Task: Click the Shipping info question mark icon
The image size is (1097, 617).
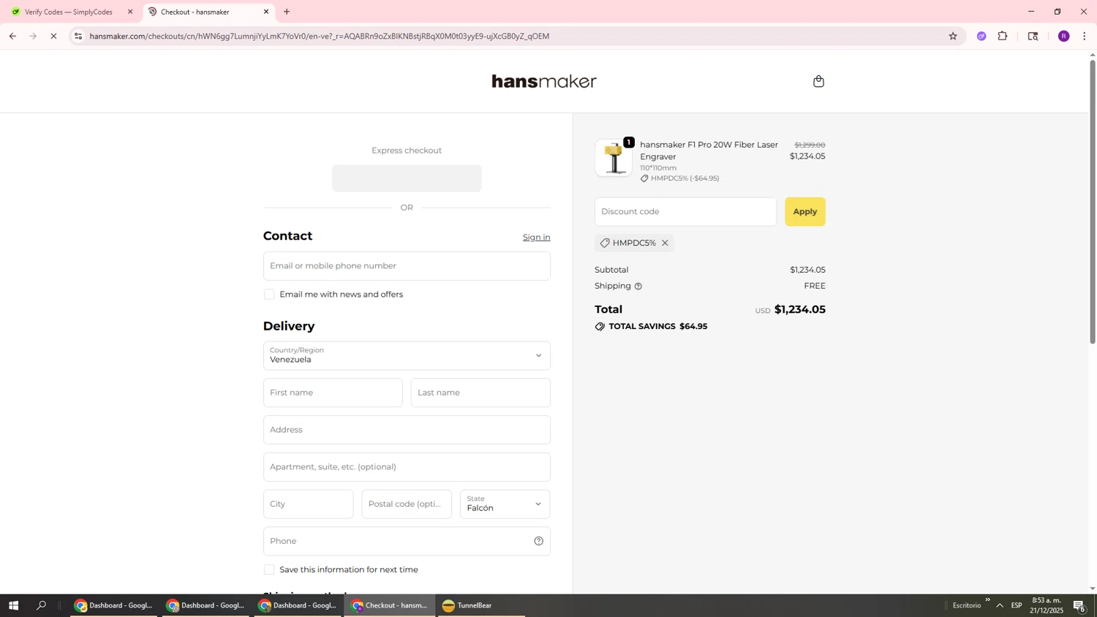Action: coord(638,286)
